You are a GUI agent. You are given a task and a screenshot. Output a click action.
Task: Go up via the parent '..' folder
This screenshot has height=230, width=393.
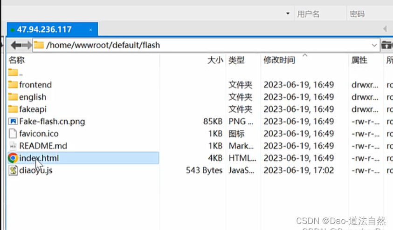pyautogui.click(x=15, y=73)
